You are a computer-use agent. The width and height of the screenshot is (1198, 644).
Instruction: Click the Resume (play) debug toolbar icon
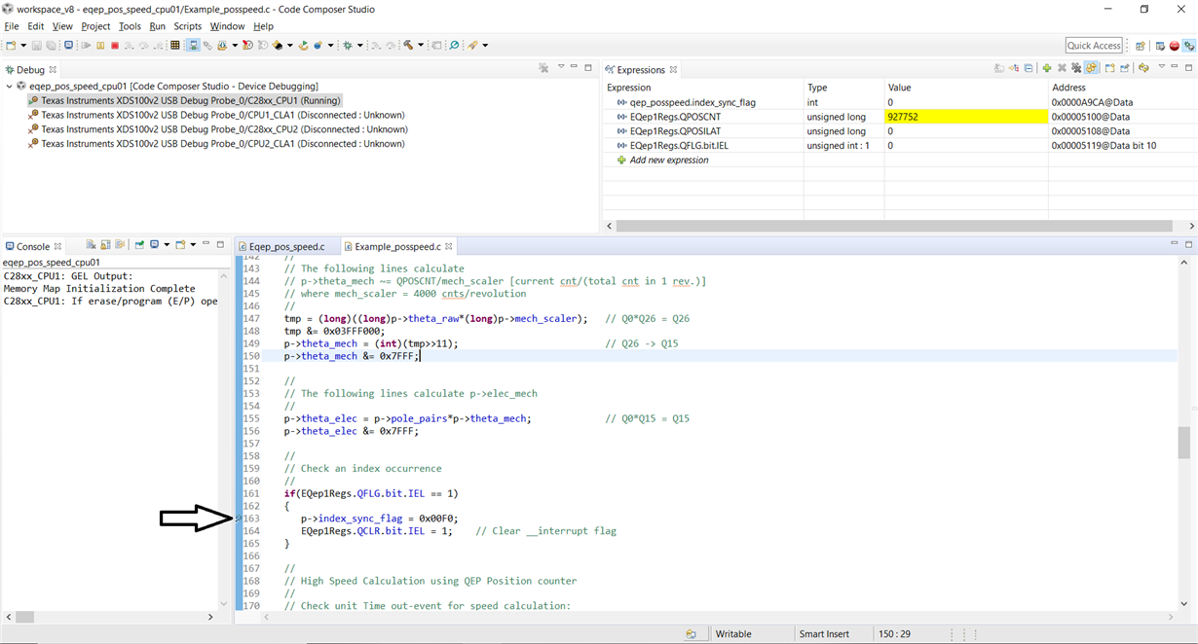[x=86, y=45]
